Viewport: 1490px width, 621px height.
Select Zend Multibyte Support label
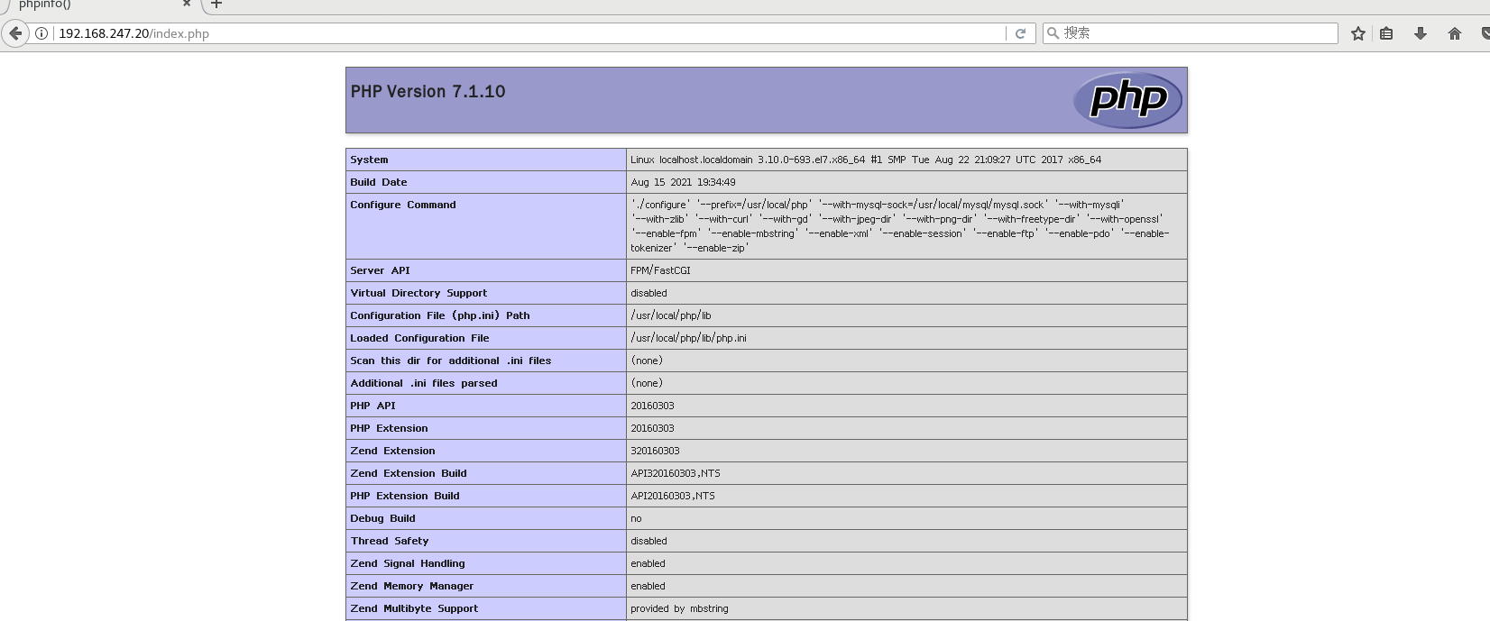[414, 608]
